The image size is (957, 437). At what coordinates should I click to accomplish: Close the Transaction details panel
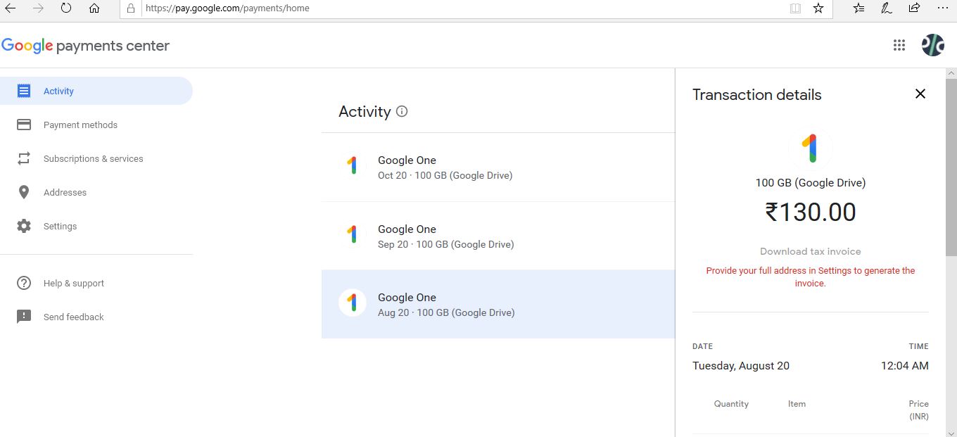click(920, 94)
